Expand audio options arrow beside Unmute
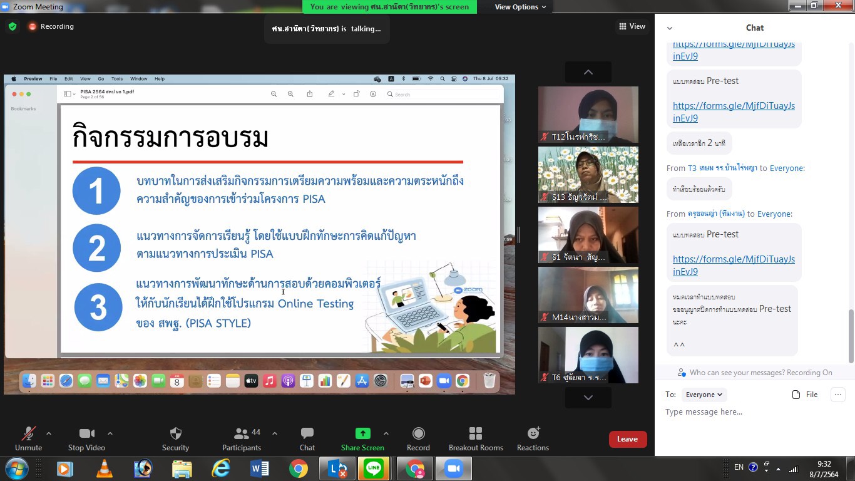The image size is (855, 481). coord(49,433)
